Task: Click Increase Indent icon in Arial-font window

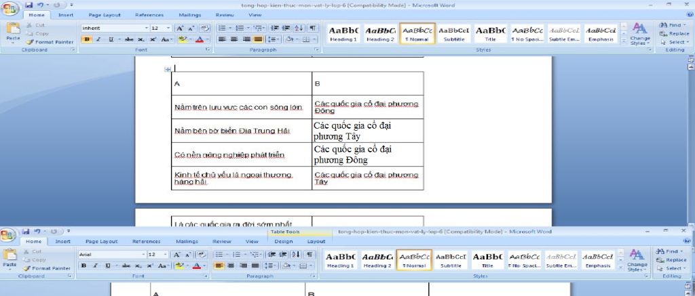Action: [x=283, y=255]
